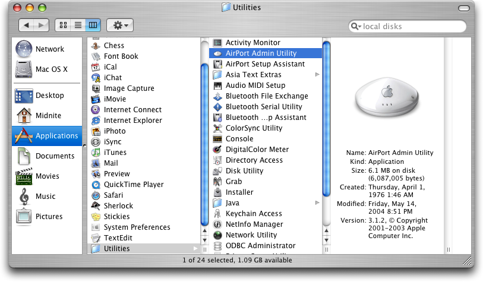Viewport: 483px width, 282px height.
Task: Toggle column view mode button
Action: pos(92,26)
